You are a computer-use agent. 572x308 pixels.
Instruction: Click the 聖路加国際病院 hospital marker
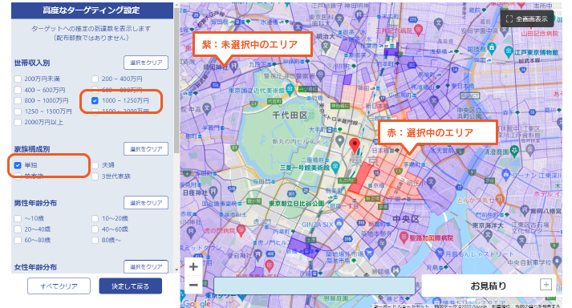[x=404, y=237]
